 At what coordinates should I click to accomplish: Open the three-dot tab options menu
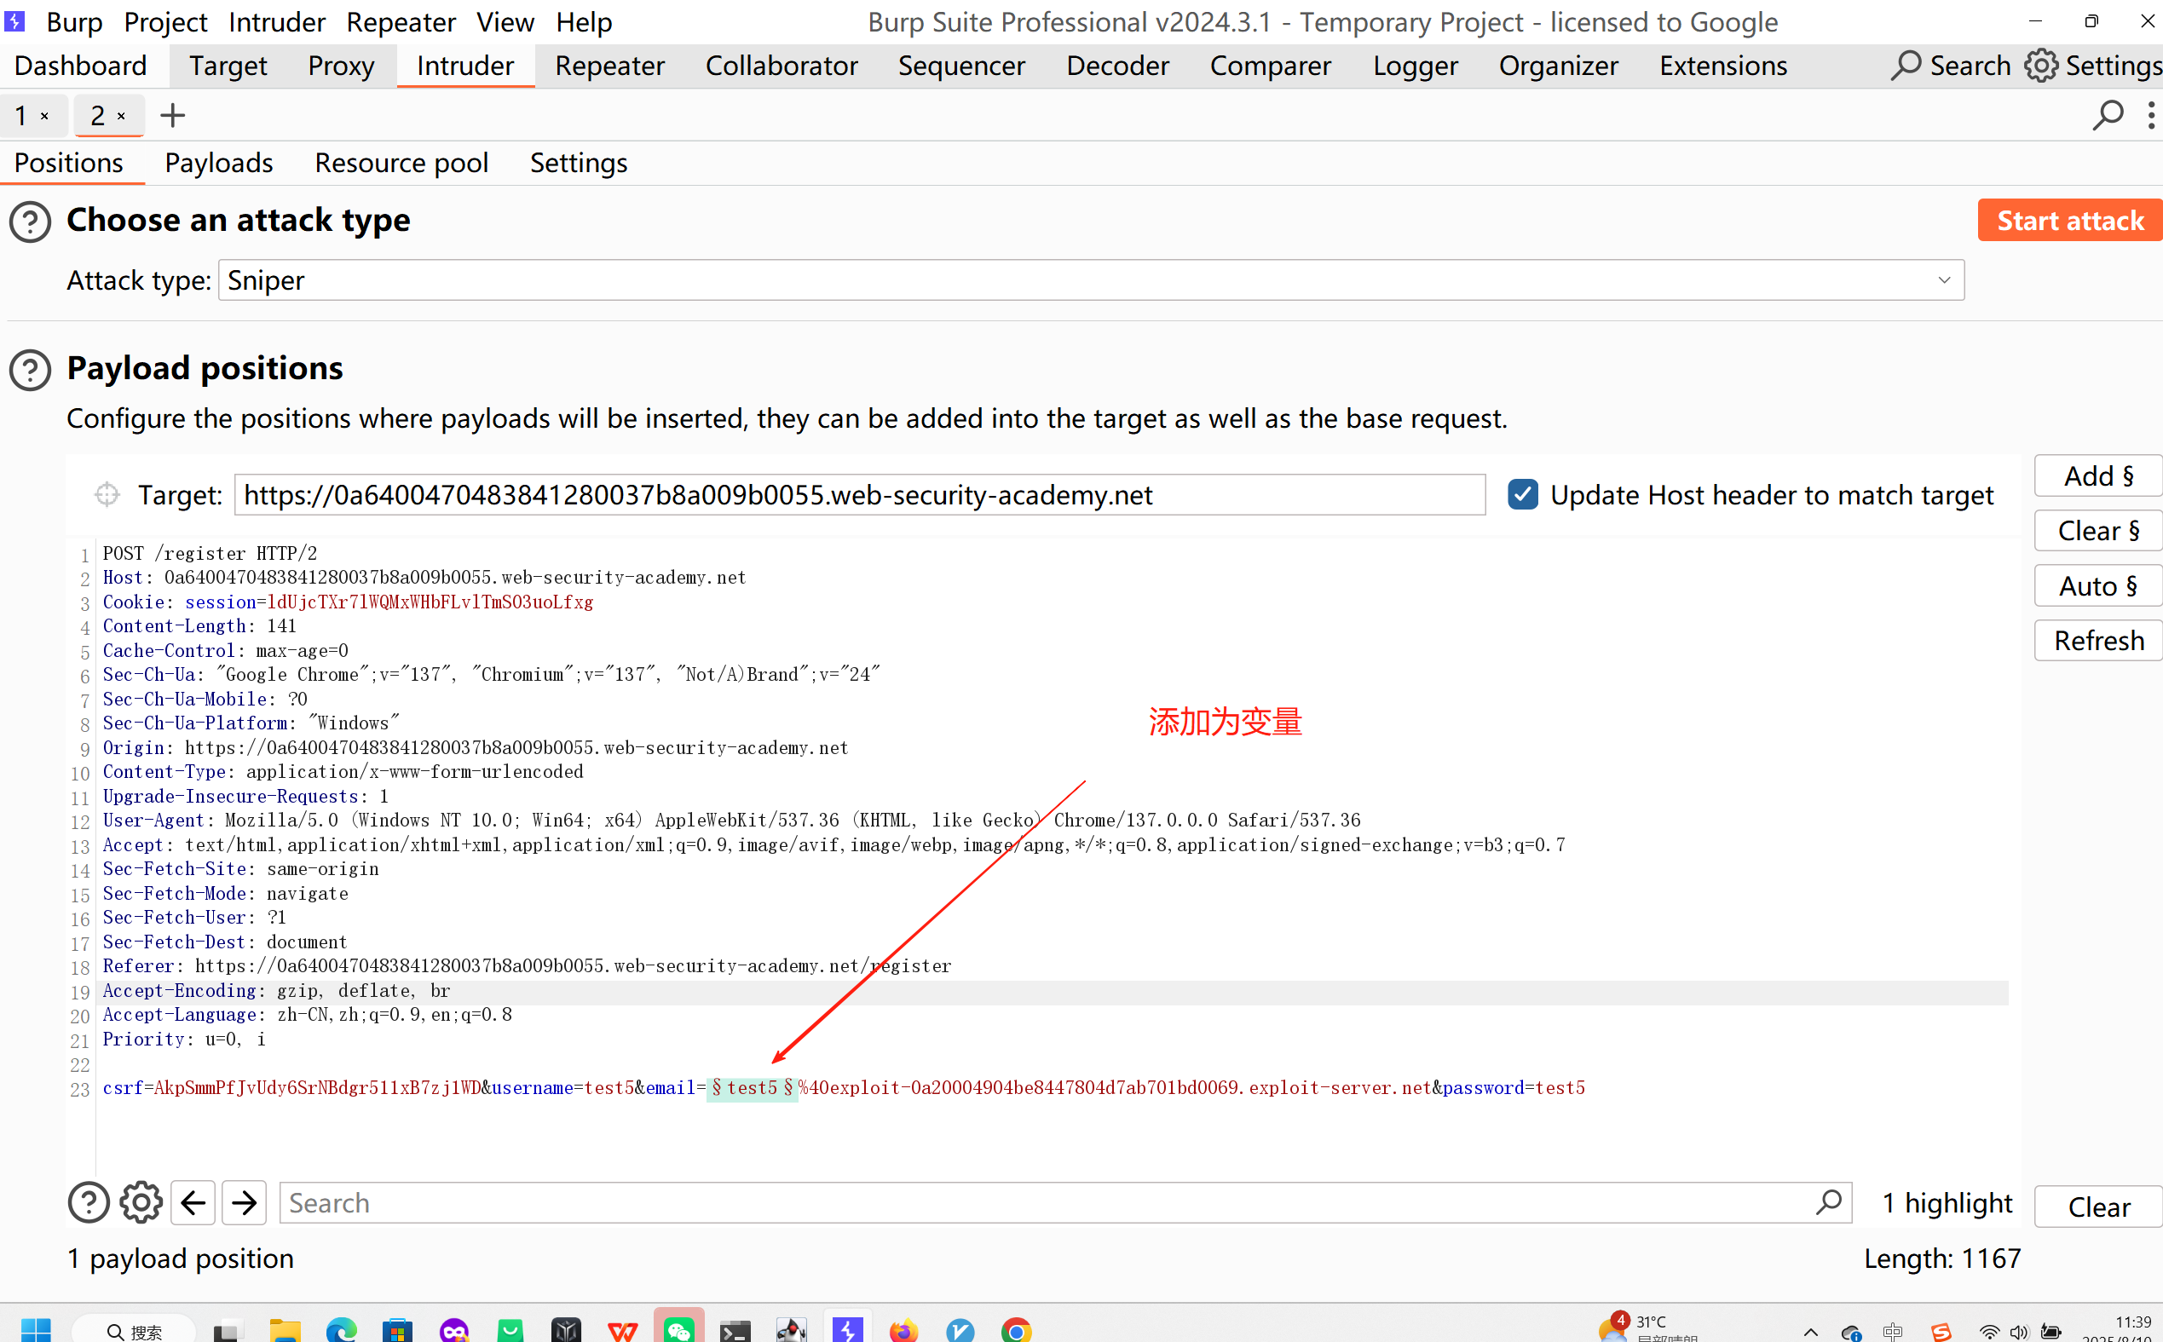pos(2150,115)
